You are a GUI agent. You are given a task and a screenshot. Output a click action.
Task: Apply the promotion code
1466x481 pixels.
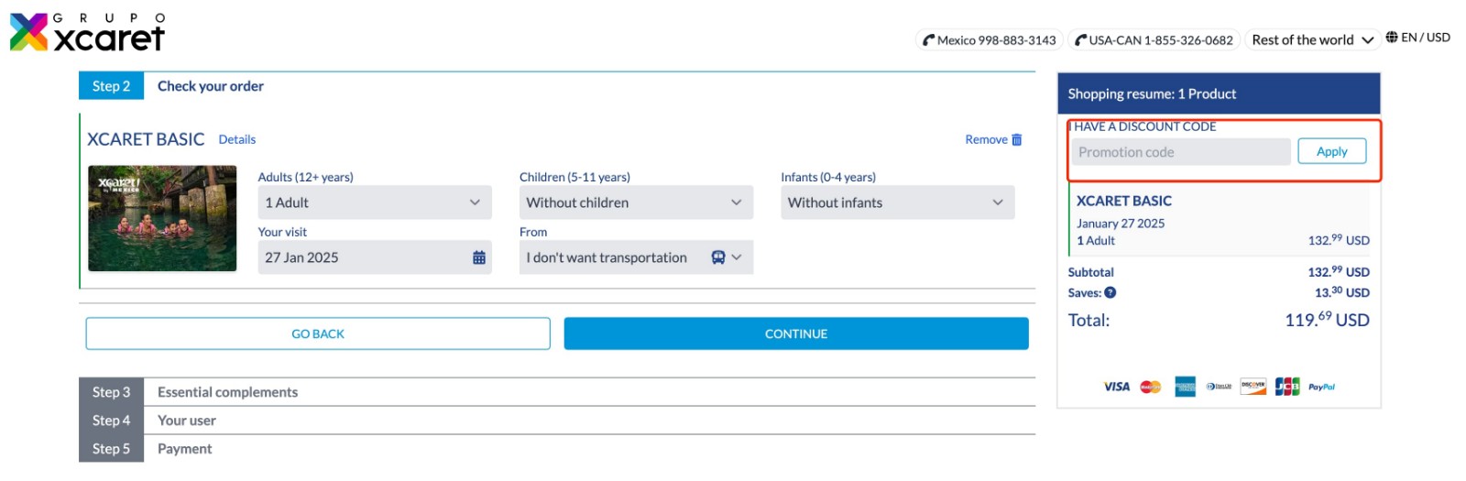(1331, 152)
